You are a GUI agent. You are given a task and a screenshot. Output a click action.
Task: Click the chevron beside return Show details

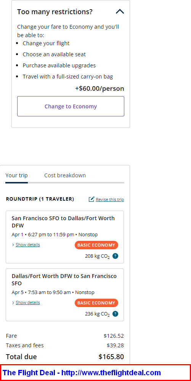click(13, 303)
